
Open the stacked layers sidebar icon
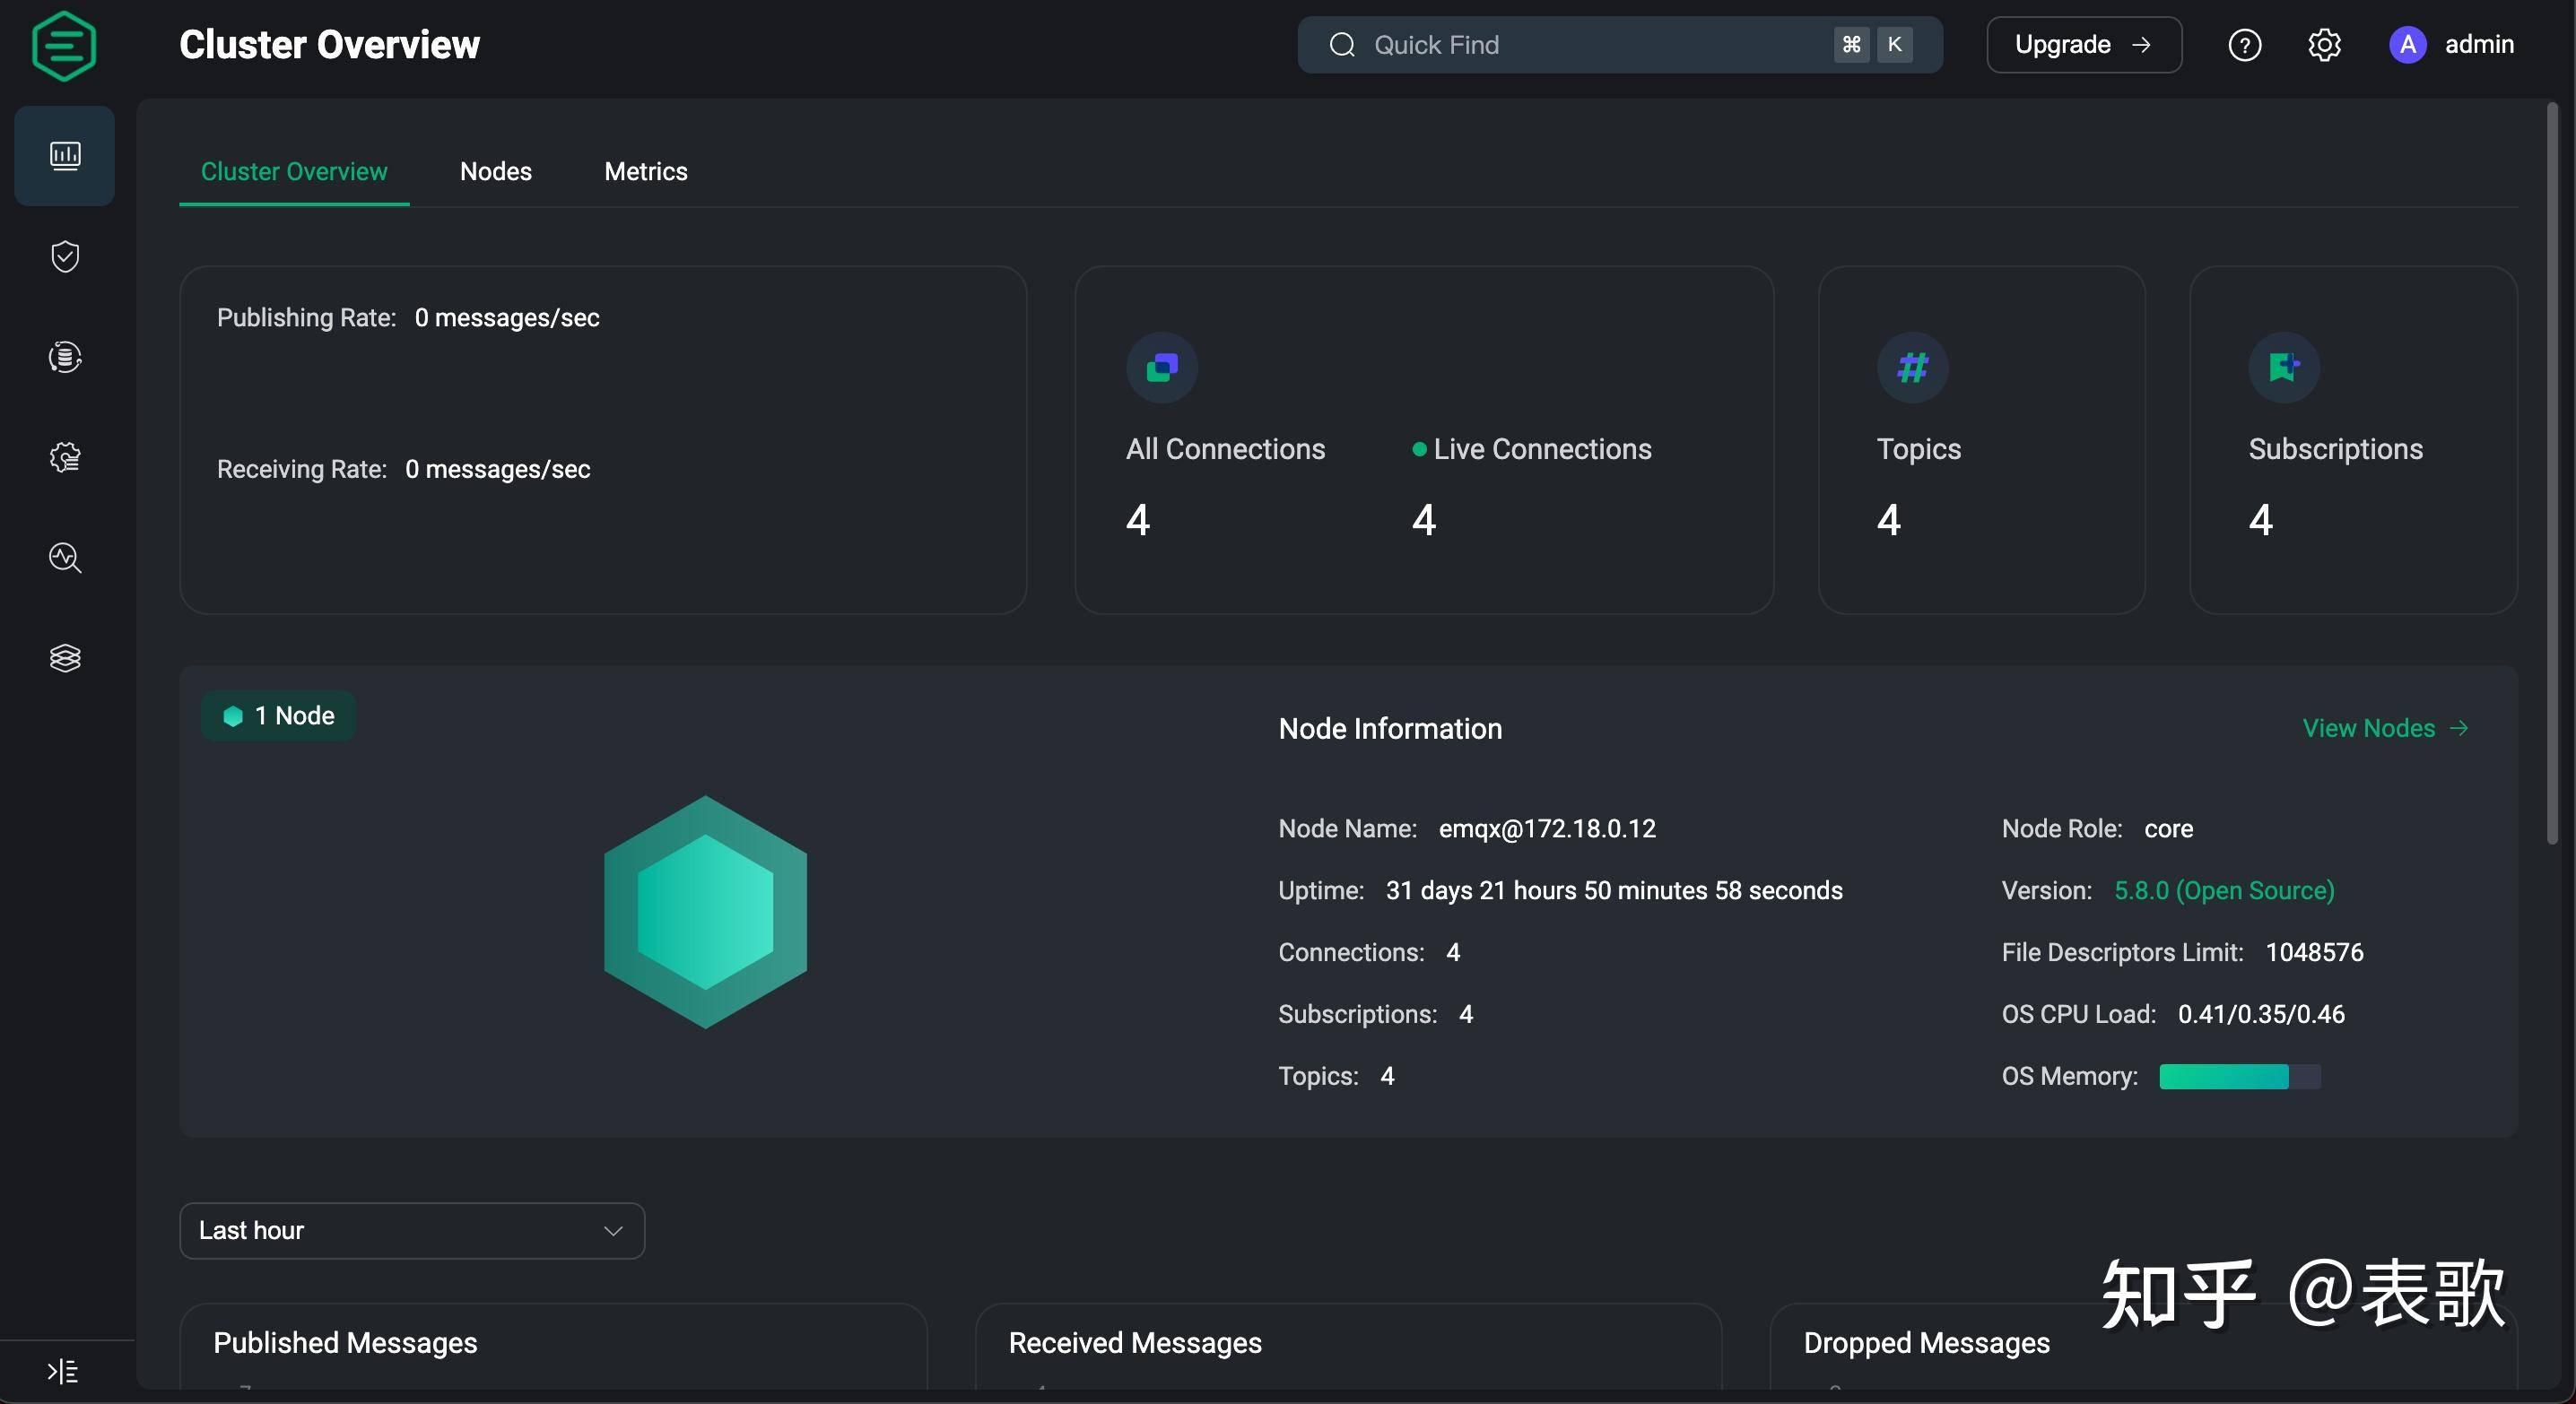tap(65, 657)
